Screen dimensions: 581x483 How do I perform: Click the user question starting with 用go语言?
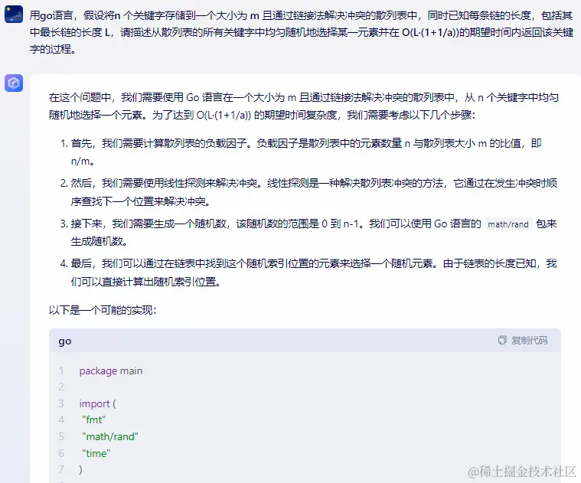[302, 32]
